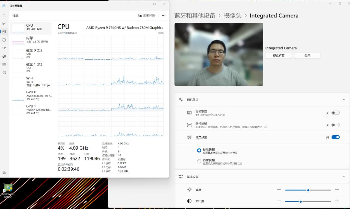Open the Processes view in Task Manager
350x209 pixels.
pos(4,23)
